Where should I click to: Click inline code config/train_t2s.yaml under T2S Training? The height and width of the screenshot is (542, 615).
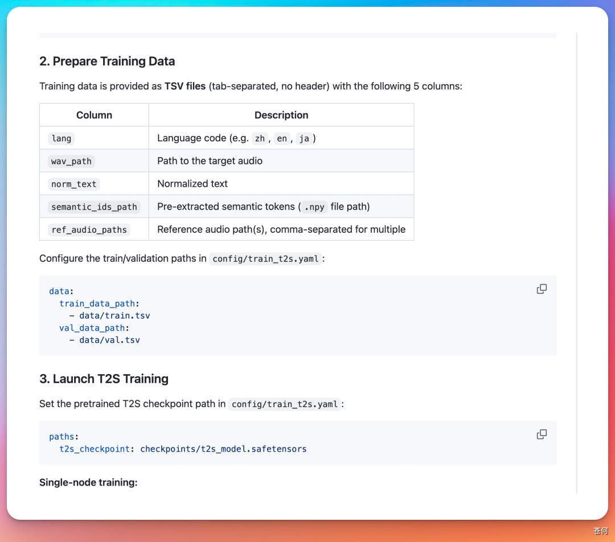point(285,404)
